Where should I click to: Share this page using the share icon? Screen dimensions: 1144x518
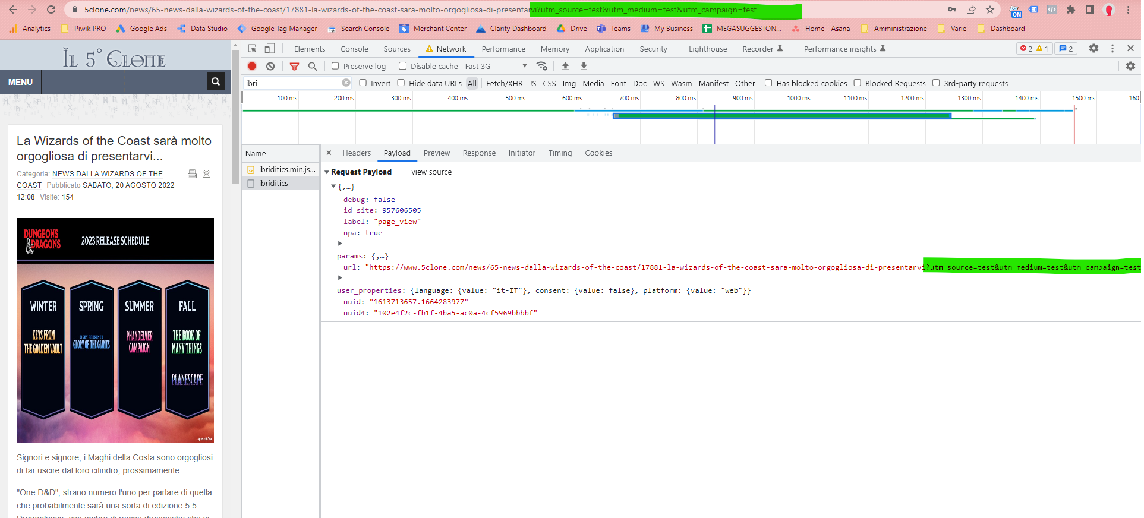point(971,10)
